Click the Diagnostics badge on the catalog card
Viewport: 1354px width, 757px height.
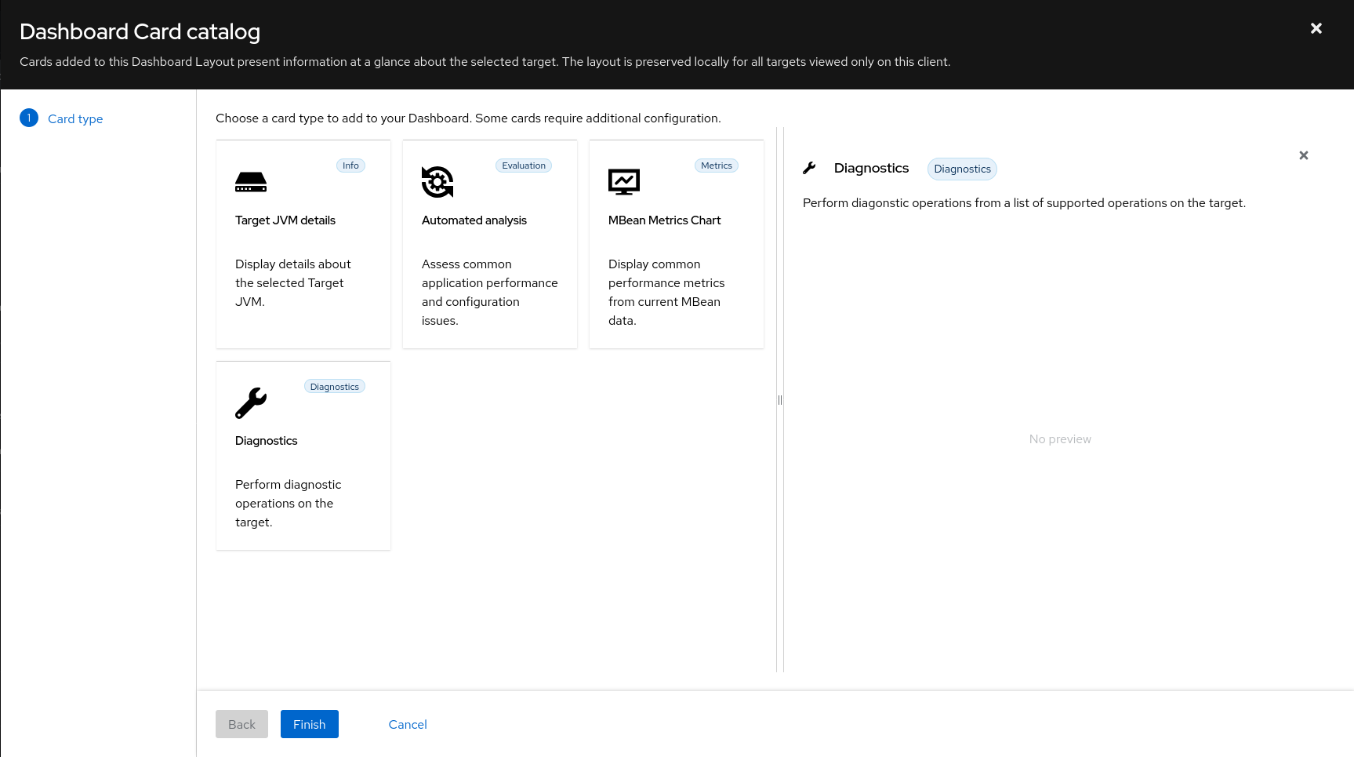pyautogui.click(x=334, y=387)
